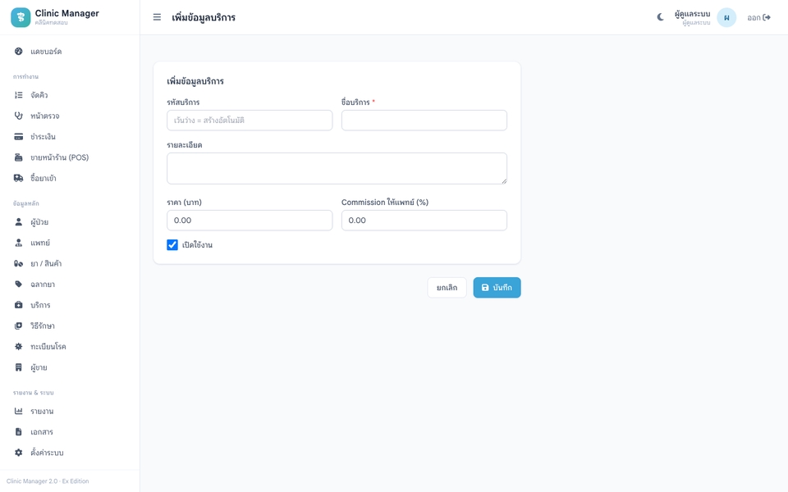Open the drug label tag icon
788x492 pixels.
[19, 285]
